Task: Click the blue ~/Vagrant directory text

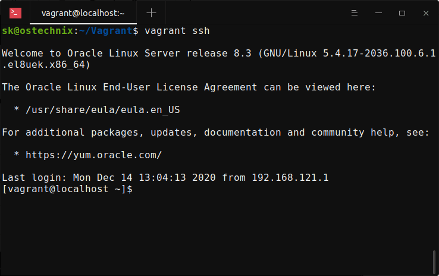Action: [x=105, y=30]
